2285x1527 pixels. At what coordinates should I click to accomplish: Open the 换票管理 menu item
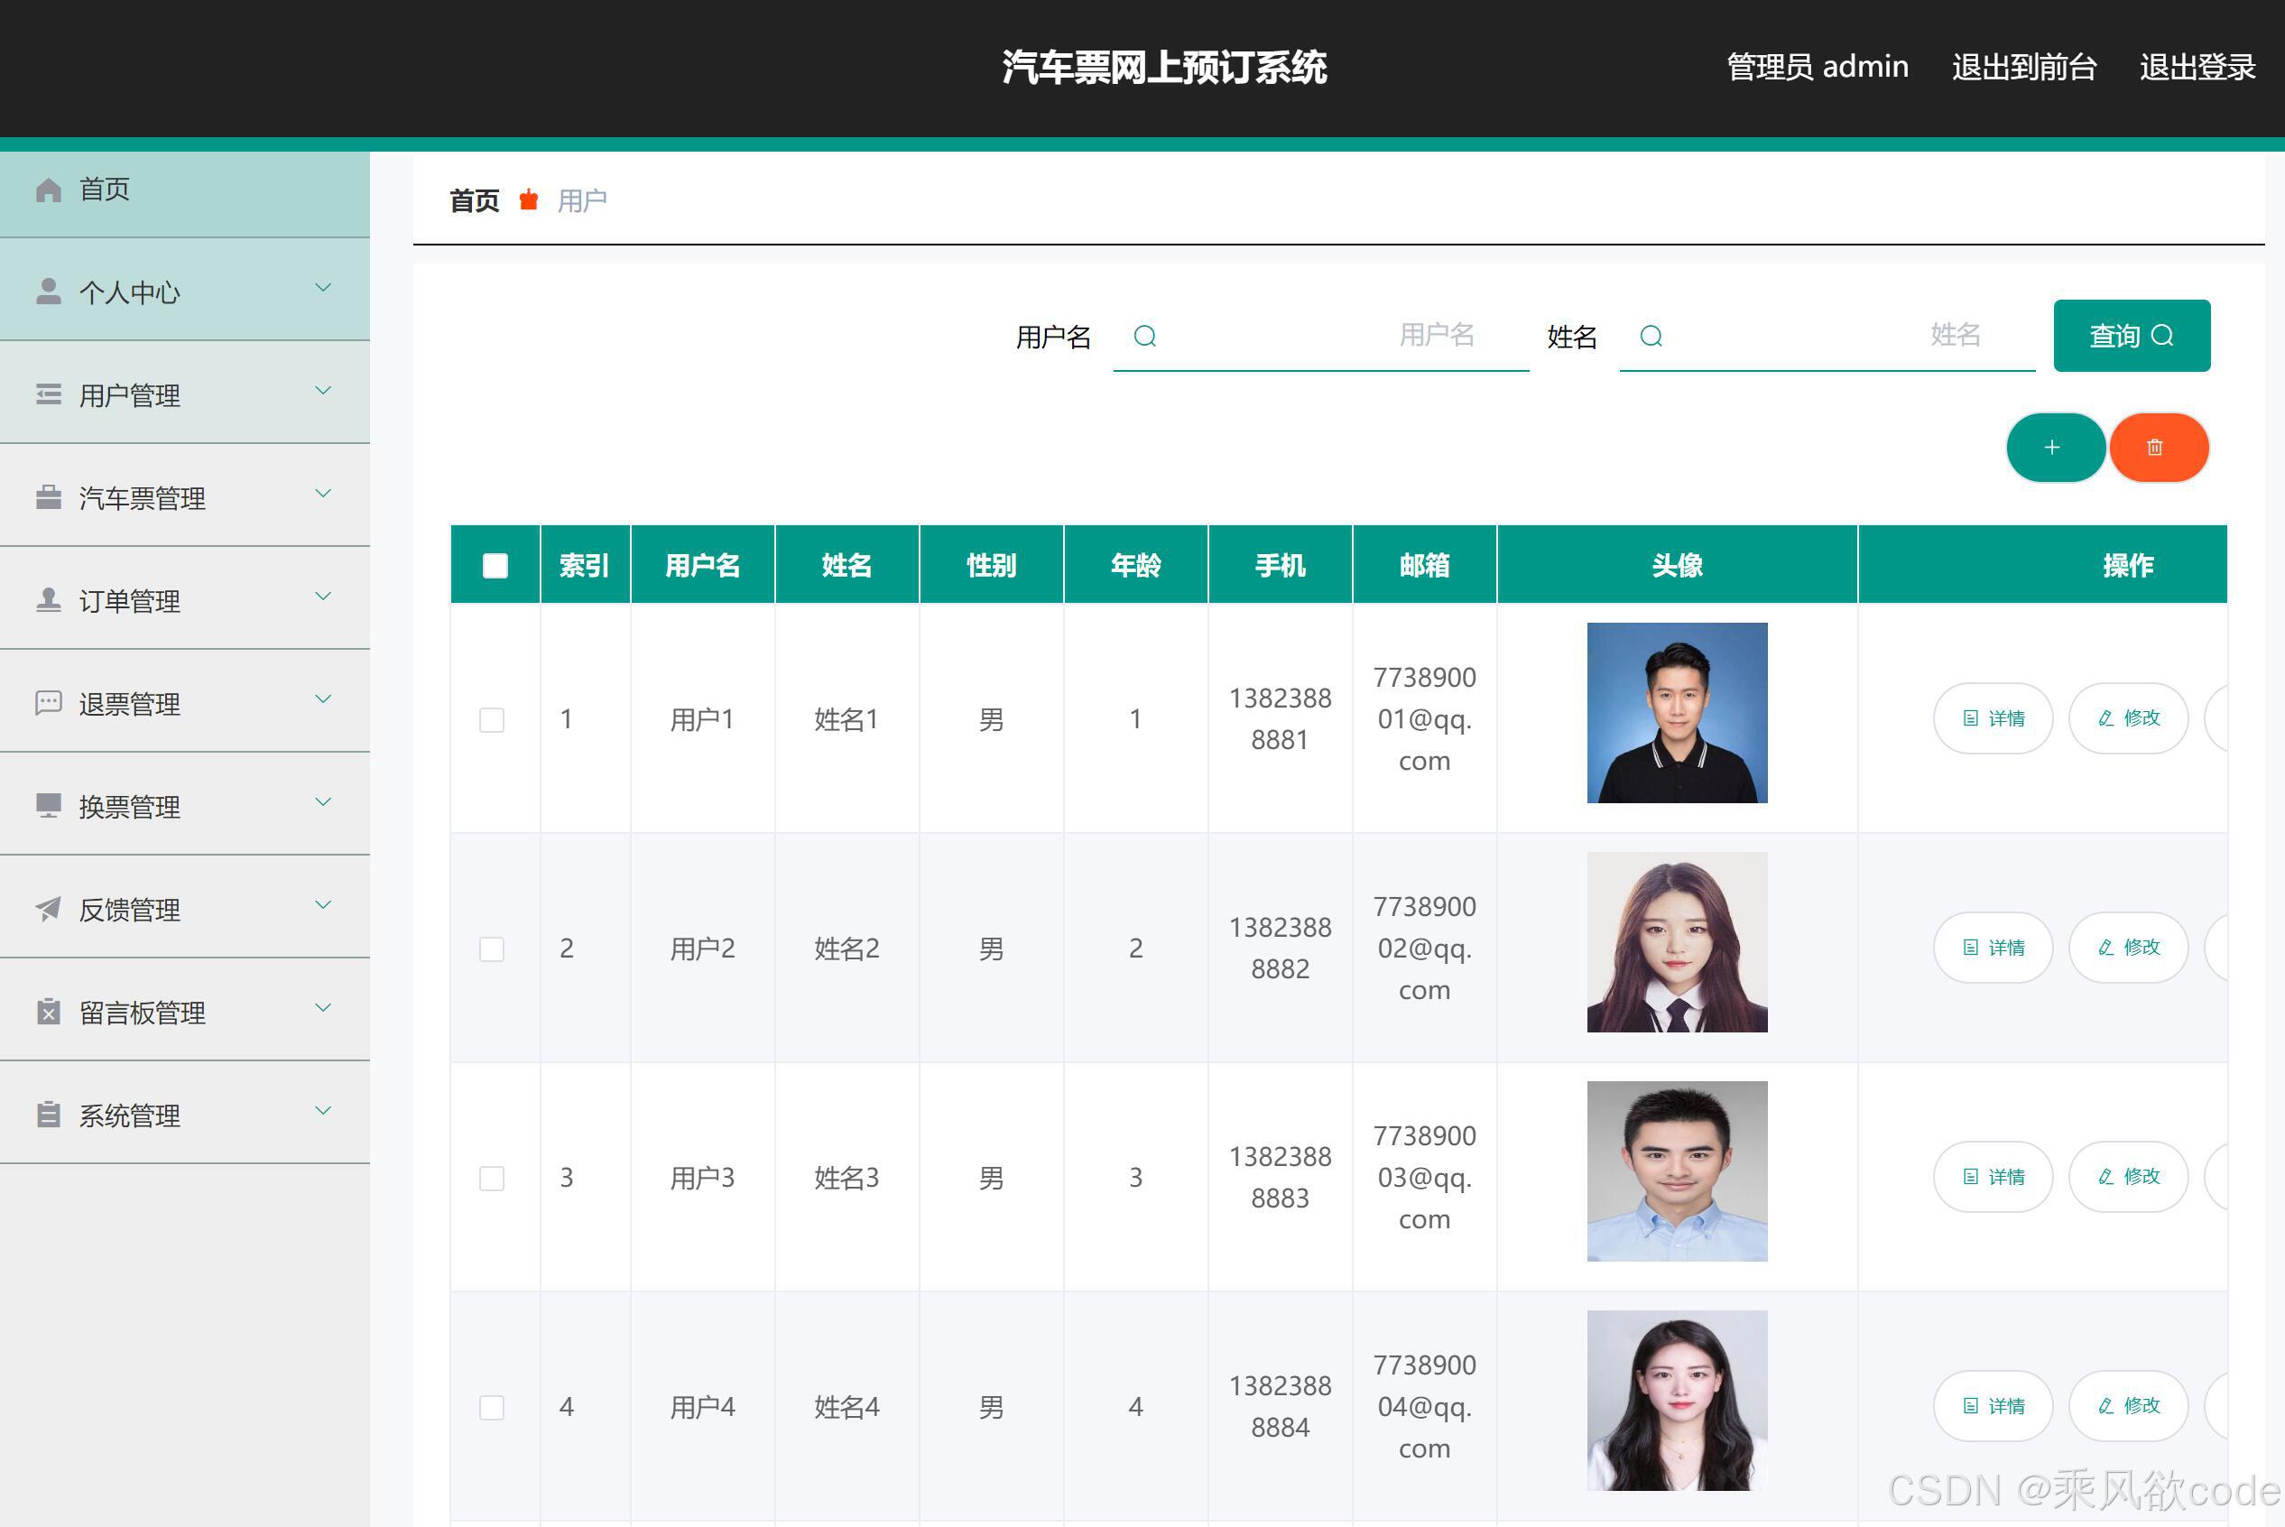[129, 806]
